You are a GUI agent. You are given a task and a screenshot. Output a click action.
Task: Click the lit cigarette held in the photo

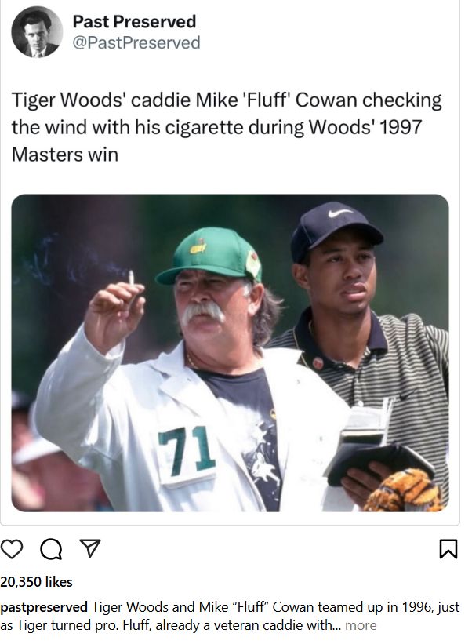[x=132, y=278]
